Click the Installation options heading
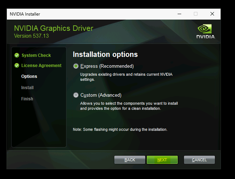The image size is (235, 179). point(105,54)
